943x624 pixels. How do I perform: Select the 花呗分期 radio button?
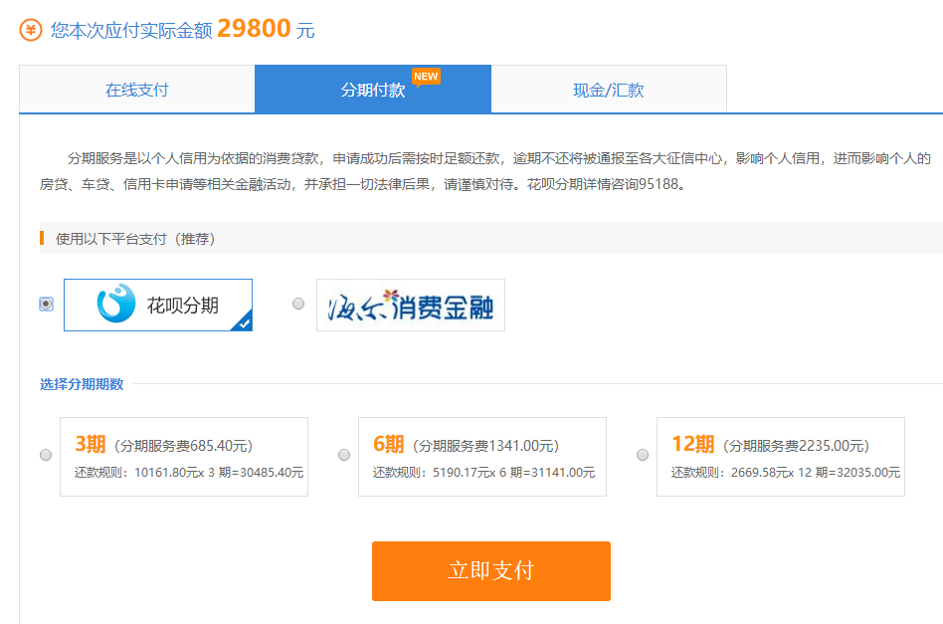[46, 304]
